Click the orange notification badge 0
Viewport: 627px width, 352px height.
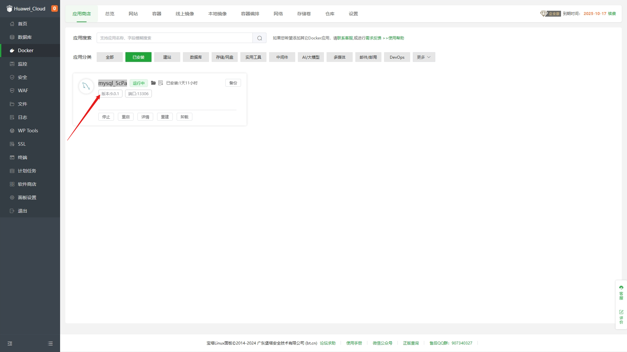(55, 8)
